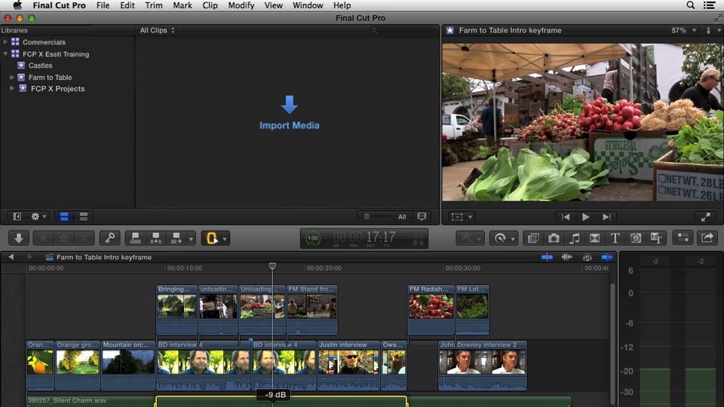Open the Photos browser camera icon

(554, 238)
